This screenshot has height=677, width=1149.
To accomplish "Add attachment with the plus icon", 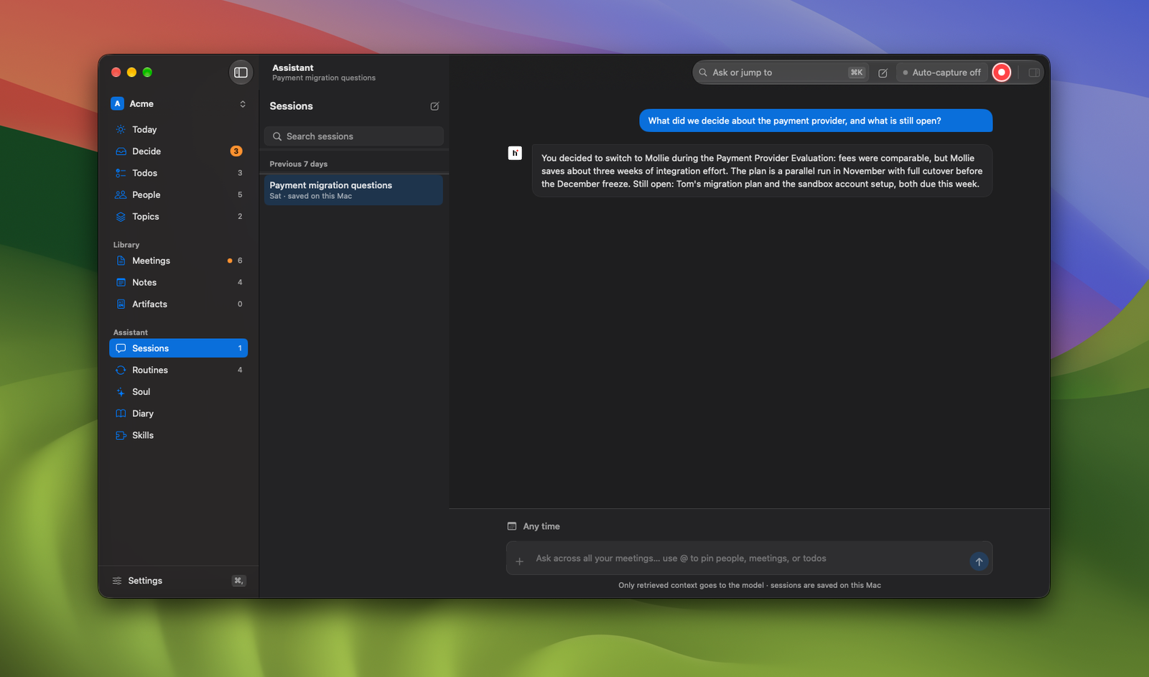I will coord(520,561).
